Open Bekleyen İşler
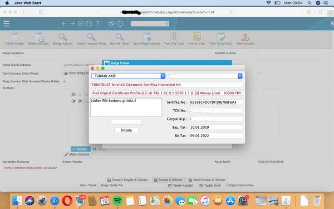This screenshot has height=209, width=334. pos(38,39)
